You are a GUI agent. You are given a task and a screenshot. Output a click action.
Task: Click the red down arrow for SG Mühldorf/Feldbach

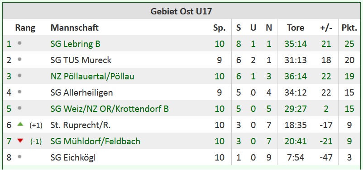[20, 141]
